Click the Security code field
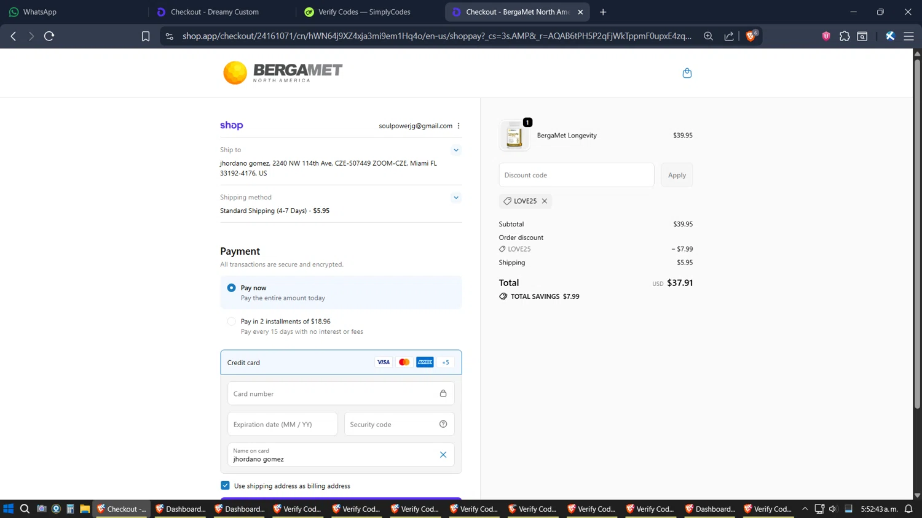 tap(400, 424)
